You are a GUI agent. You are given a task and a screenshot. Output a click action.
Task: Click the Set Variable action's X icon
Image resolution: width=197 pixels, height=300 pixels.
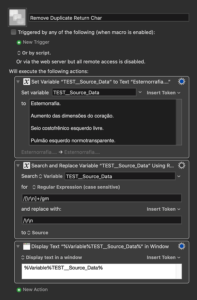coord(26,82)
